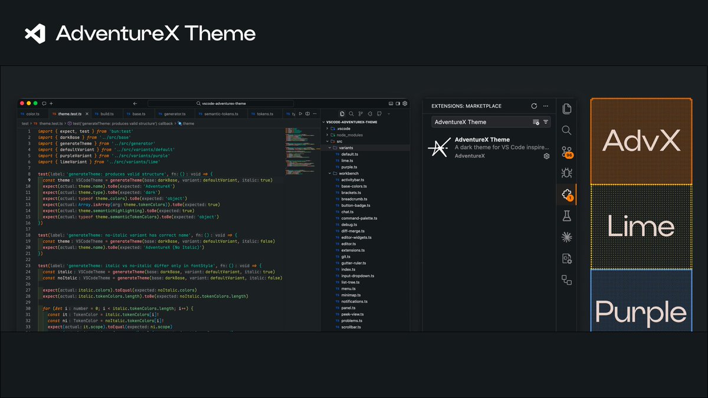
Task: Open Source Control with the 96 badge
Action: pyautogui.click(x=567, y=152)
